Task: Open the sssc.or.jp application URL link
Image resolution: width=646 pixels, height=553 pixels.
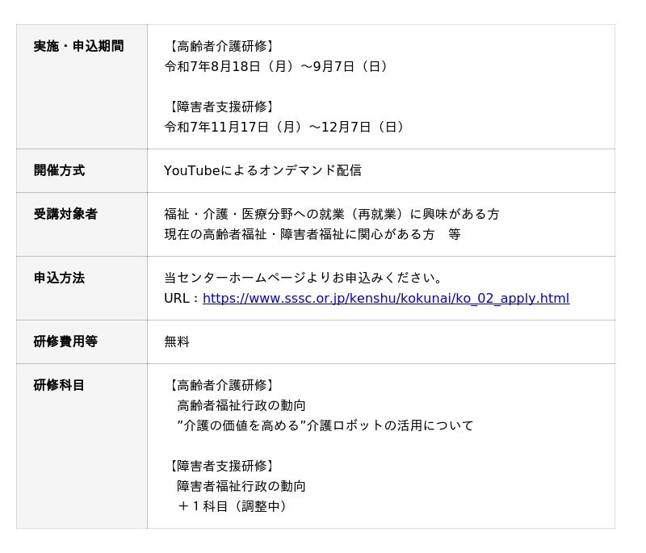Action: pyautogui.click(x=386, y=298)
